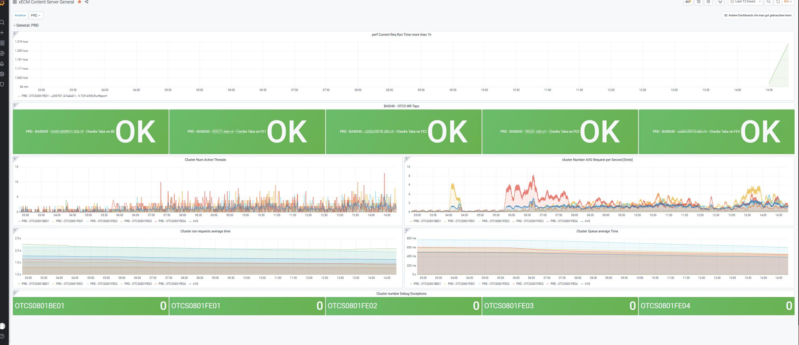Viewport: 799px width, 345px height.
Task: Click the OTCS0801FE03 debug exceptions stat panel
Action: point(560,306)
